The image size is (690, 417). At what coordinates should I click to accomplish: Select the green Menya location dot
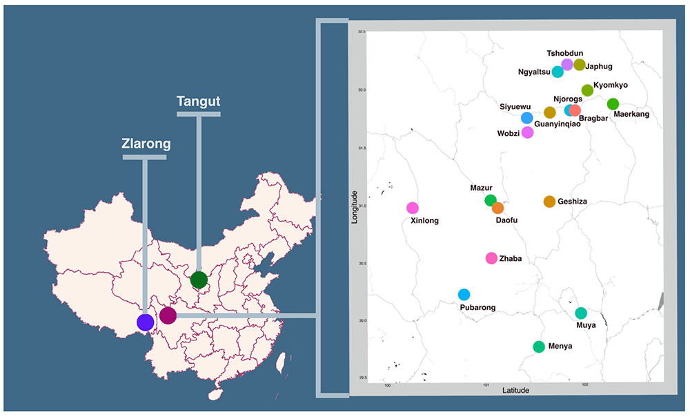539,347
